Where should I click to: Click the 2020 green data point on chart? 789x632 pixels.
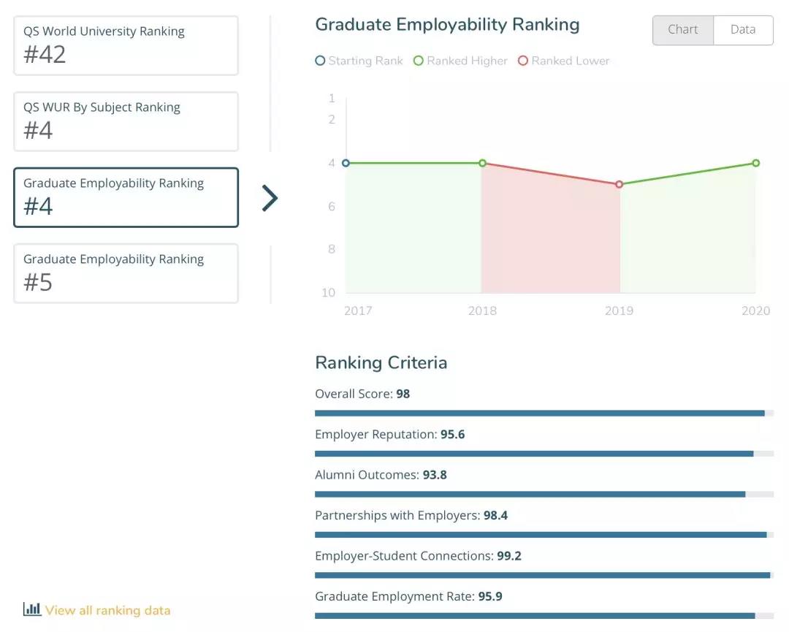(756, 163)
